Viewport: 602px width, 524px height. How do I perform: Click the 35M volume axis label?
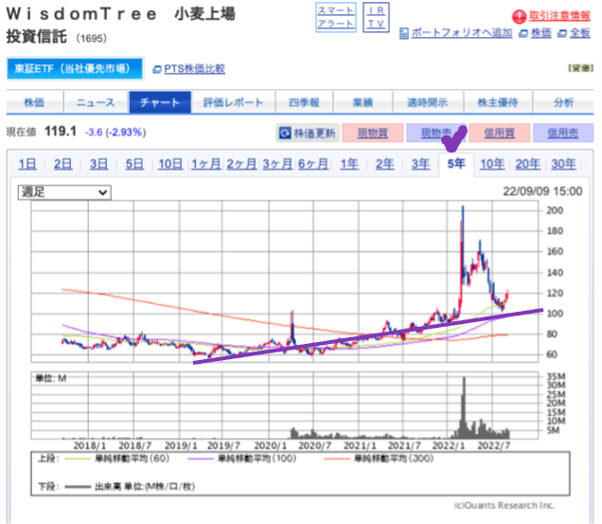556,376
